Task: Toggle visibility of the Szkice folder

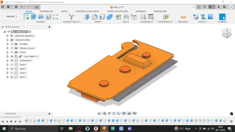Action: (12, 52)
